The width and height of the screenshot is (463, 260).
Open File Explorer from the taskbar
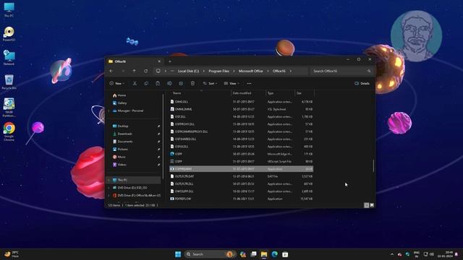point(263,254)
